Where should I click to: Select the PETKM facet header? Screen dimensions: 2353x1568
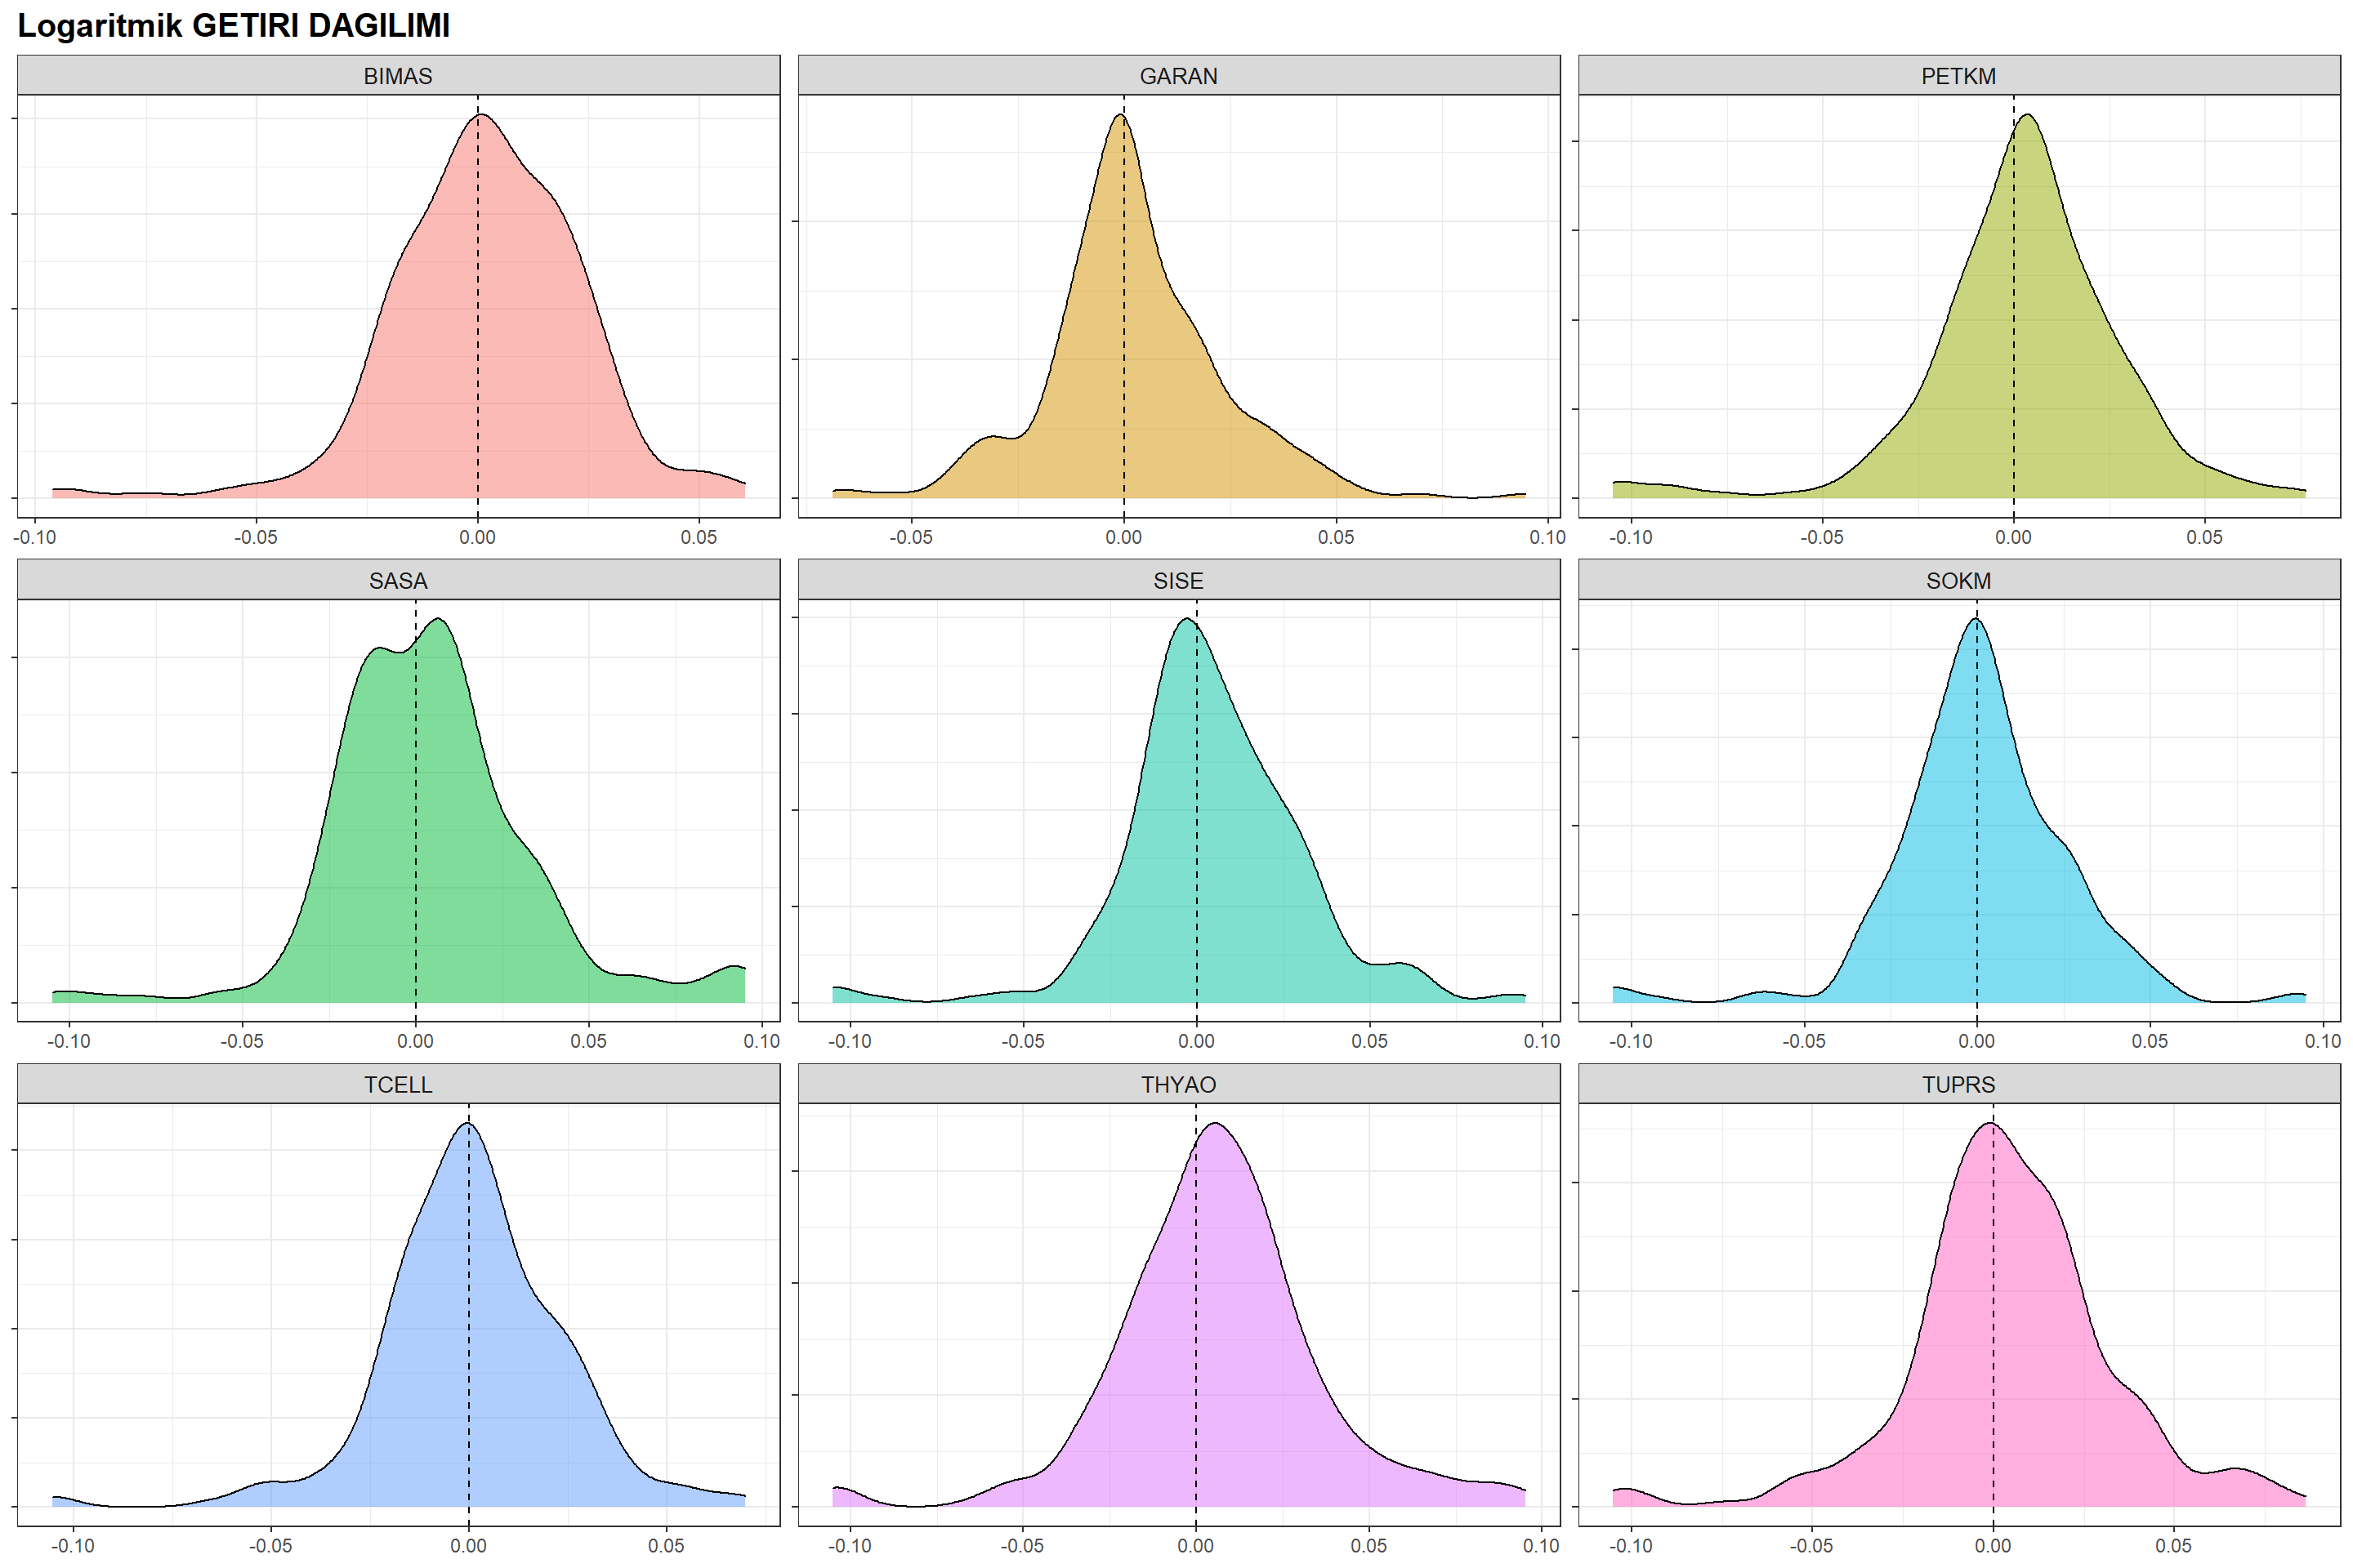(x=1959, y=76)
